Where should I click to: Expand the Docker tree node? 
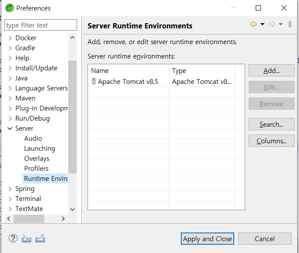click(10, 38)
